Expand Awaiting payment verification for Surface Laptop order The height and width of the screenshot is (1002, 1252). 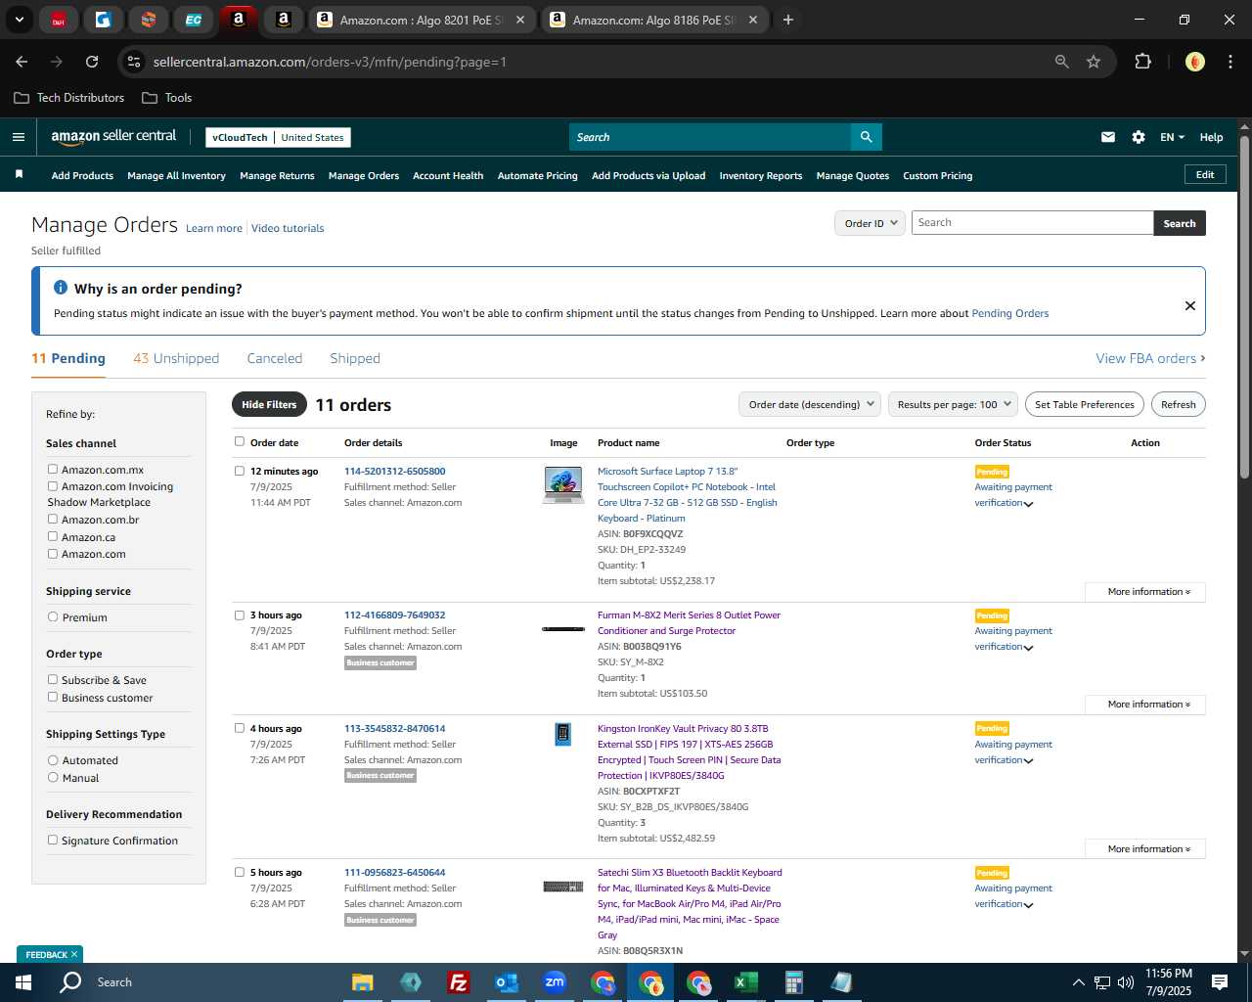(x=1028, y=504)
